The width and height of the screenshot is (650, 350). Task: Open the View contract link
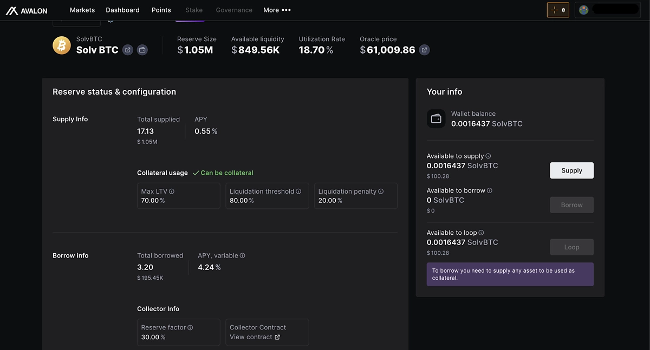click(255, 337)
